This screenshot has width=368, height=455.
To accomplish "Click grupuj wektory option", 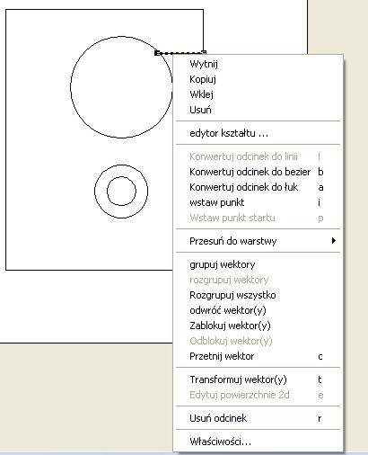I will (x=258, y=264).
